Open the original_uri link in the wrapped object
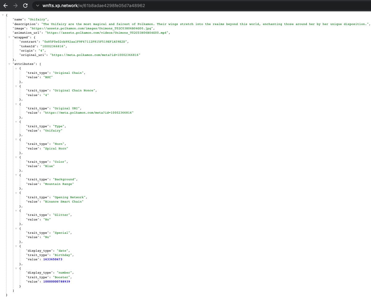 (x=95, y=55)
